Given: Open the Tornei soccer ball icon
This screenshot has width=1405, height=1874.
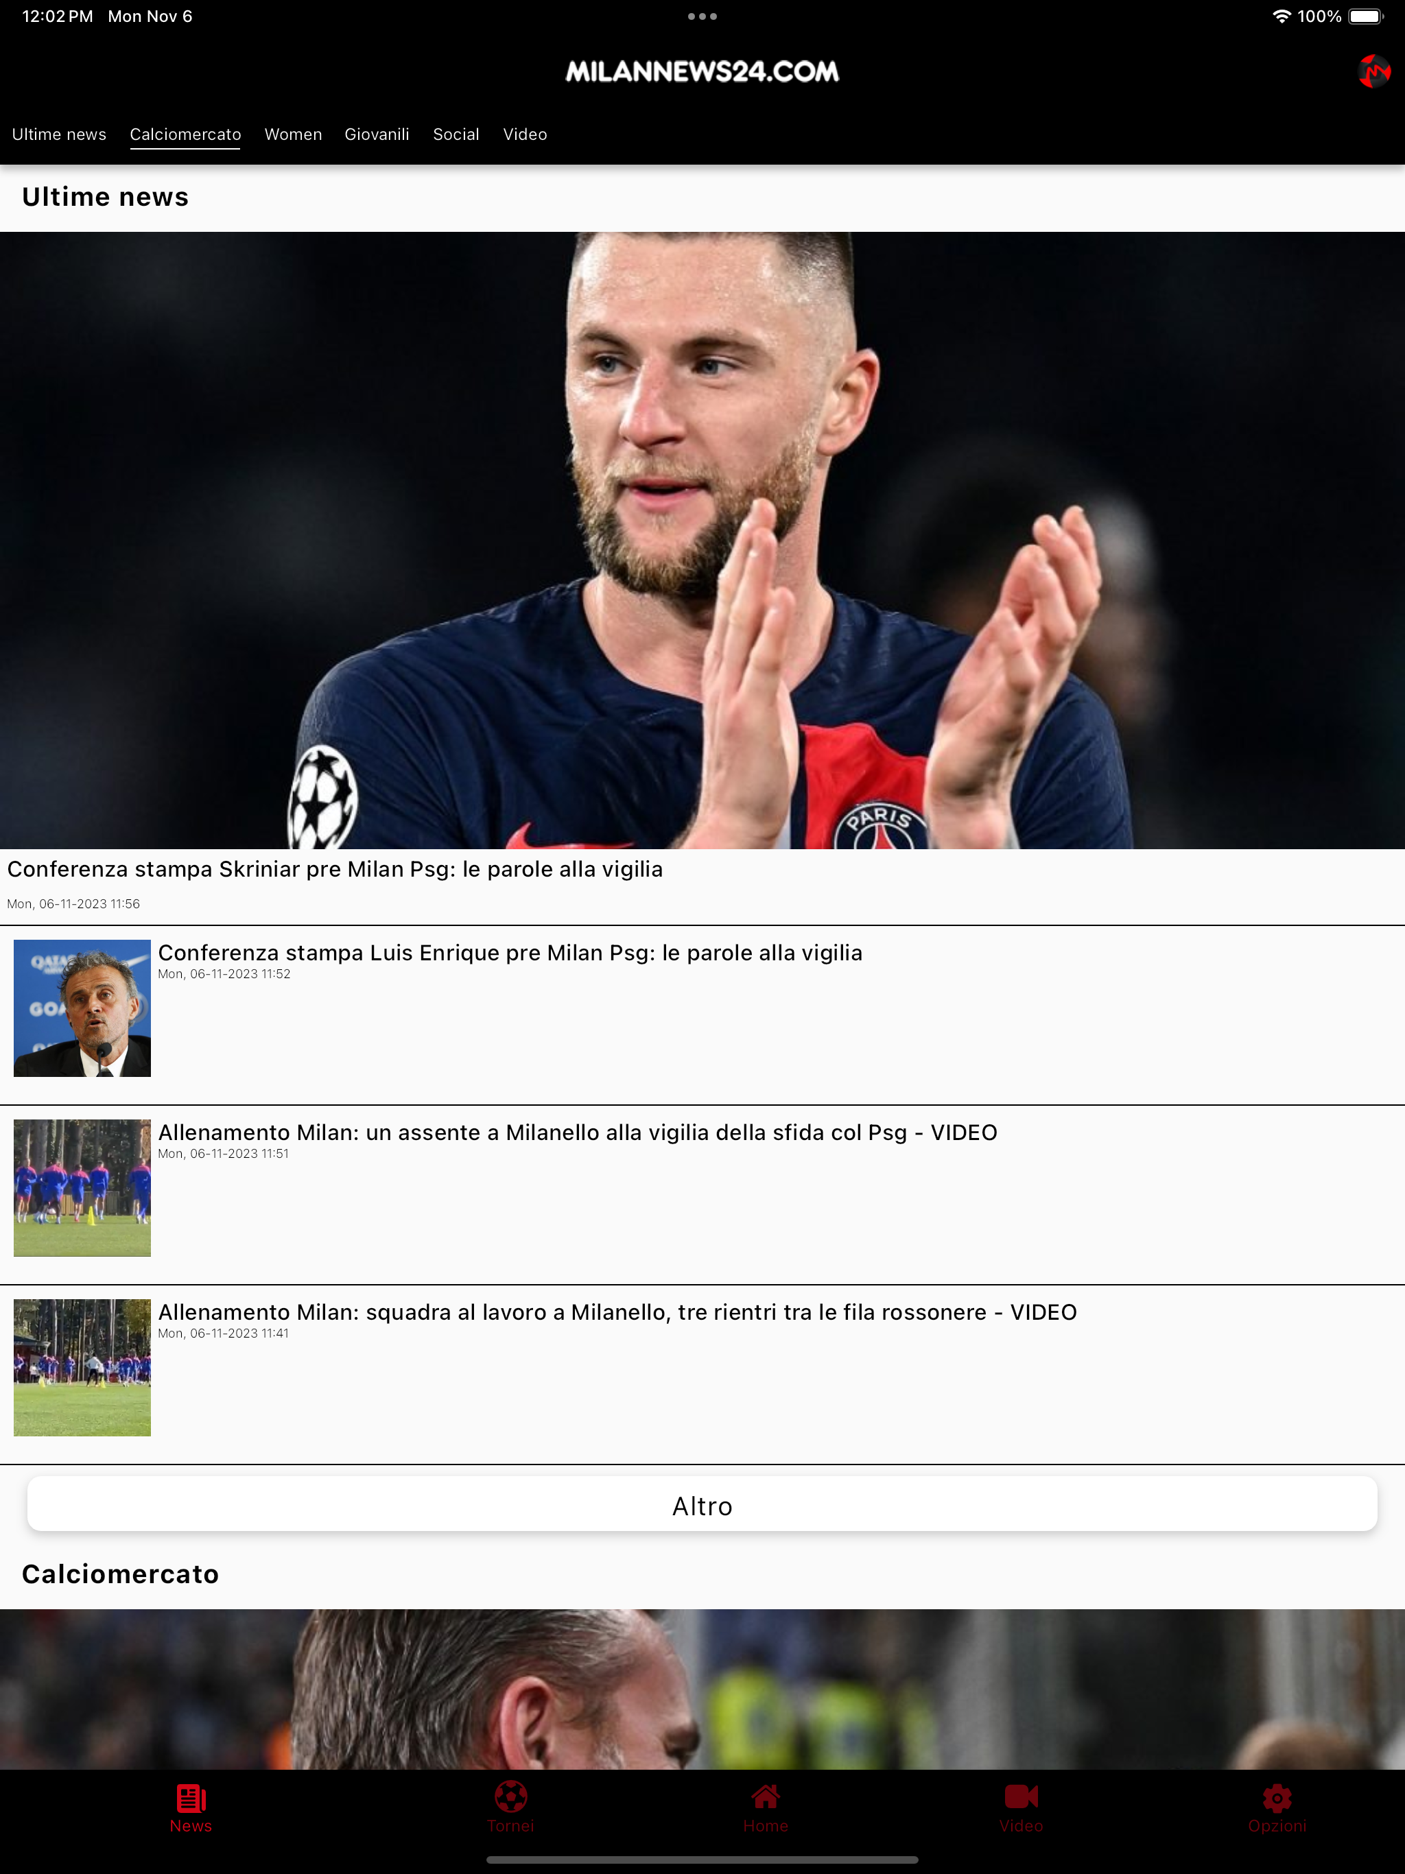Looking at the screenshot, I should click(511, 1796).
